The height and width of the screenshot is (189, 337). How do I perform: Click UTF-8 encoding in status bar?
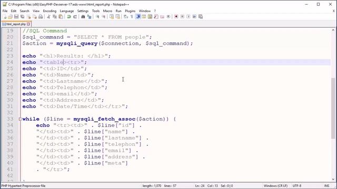297,186
